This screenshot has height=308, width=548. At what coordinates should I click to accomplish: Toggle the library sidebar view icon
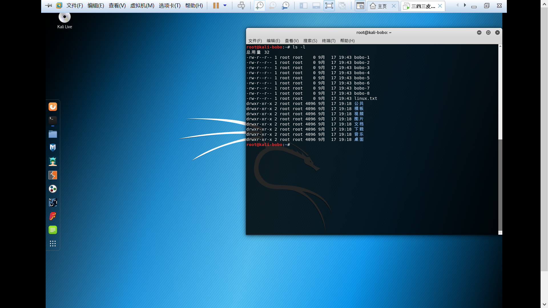tap(303, 6)
